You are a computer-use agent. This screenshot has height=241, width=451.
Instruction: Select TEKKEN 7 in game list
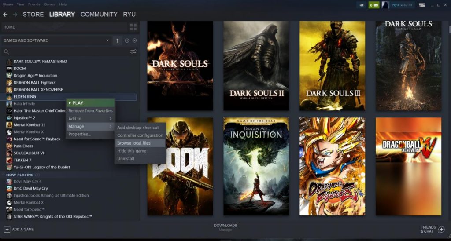coord(22,160)
